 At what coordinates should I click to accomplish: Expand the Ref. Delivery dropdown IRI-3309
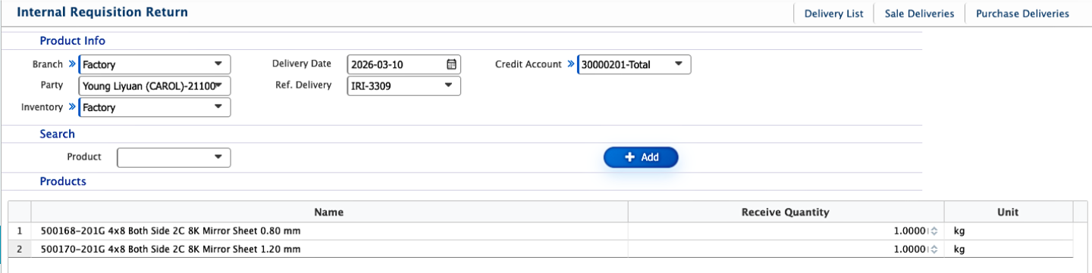(x=403, y=85)
